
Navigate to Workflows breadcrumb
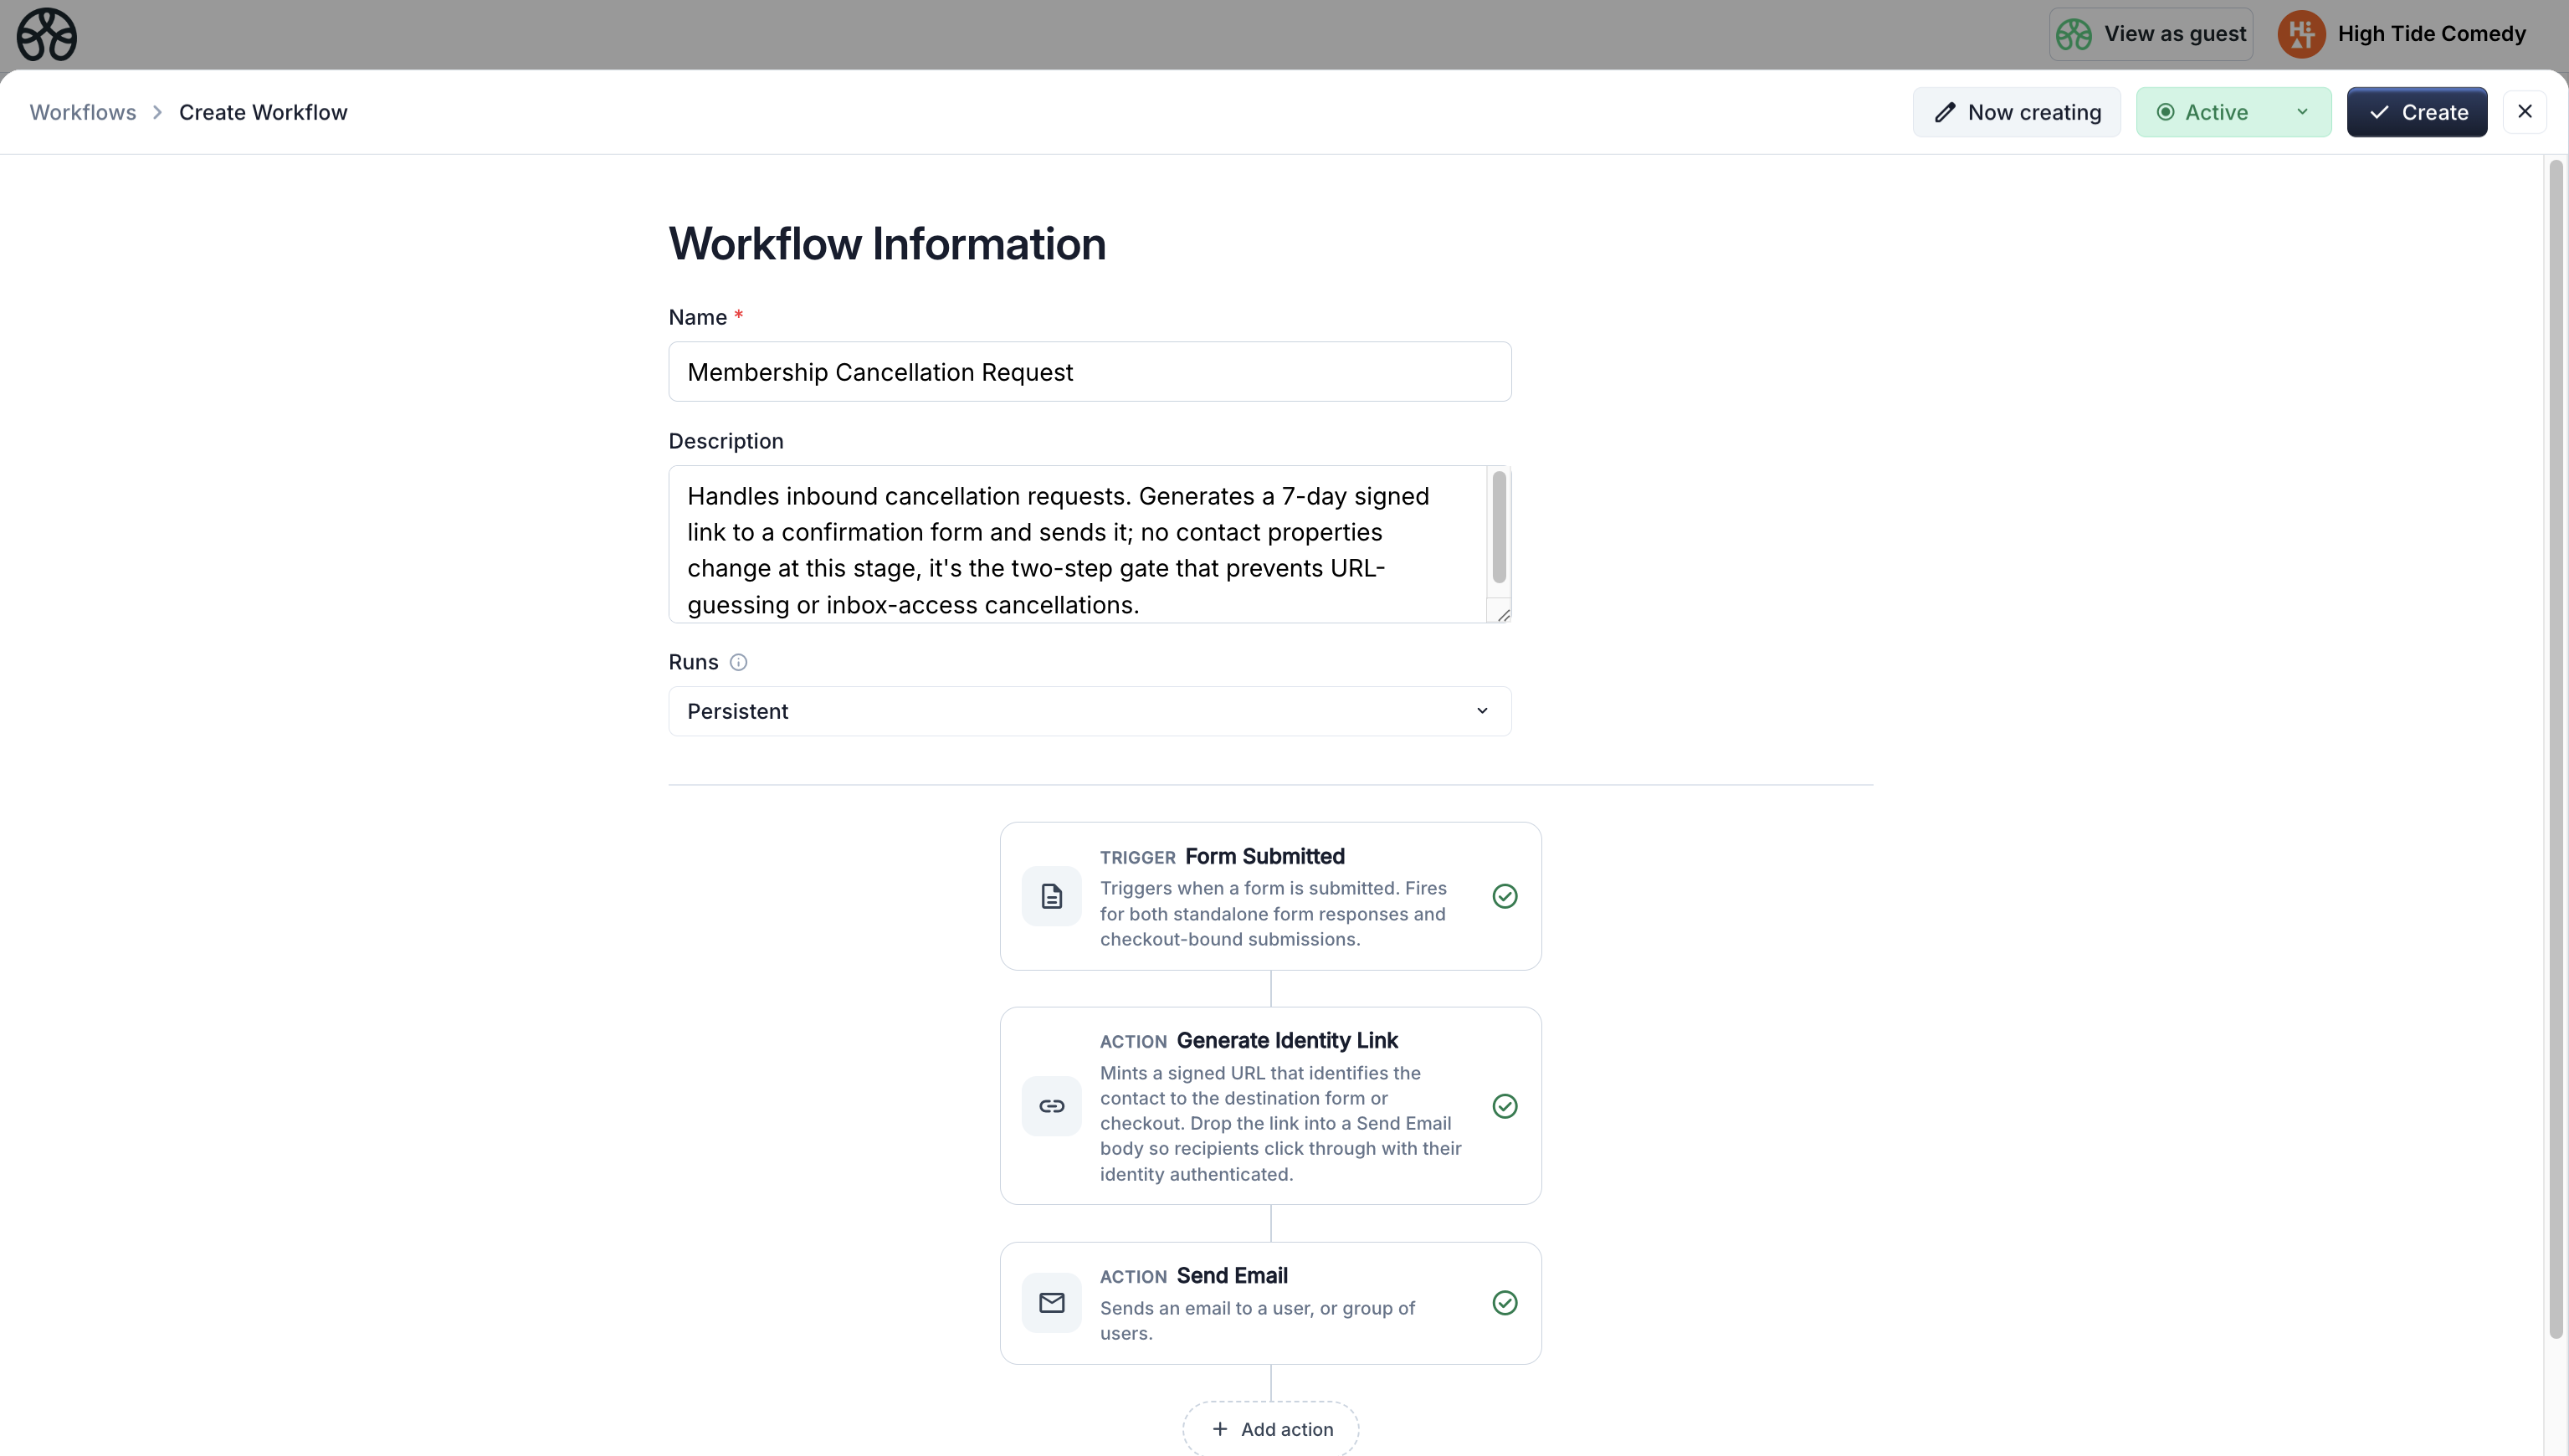tap(82, 112)
